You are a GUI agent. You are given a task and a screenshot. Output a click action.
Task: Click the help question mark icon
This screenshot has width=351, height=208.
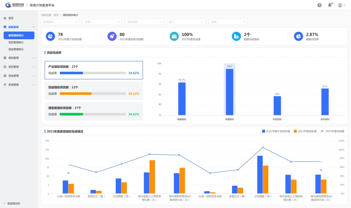[319, 5]
